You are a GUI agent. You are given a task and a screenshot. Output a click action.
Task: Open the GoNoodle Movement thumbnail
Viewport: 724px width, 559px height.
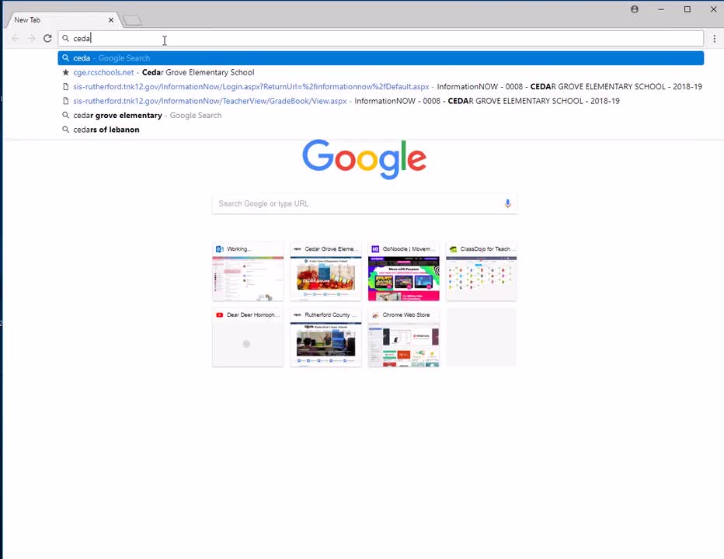[403, 271]
